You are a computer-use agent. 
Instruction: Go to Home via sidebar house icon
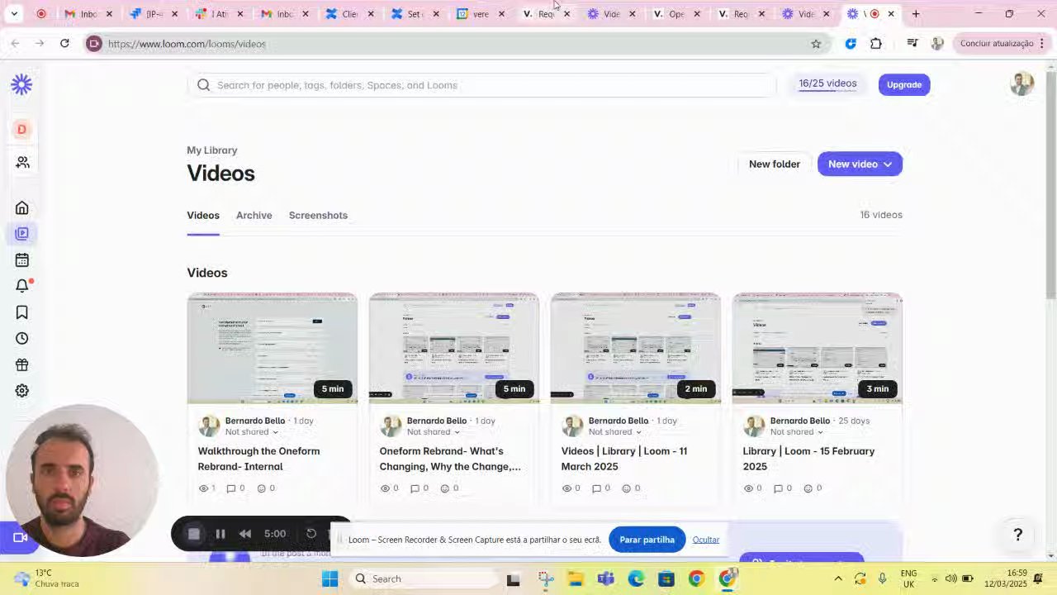[x=22, y=207]
